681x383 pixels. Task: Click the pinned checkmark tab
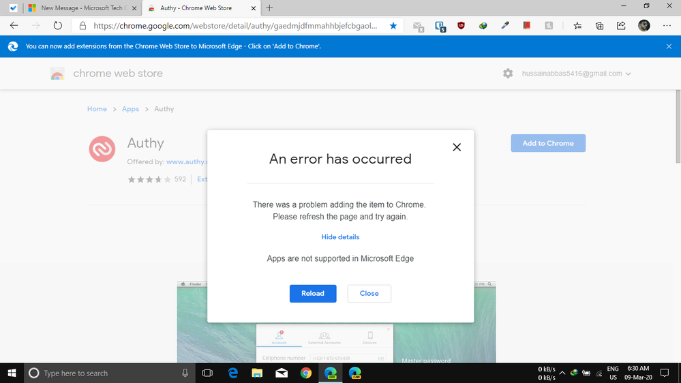(x=13, y=8)
